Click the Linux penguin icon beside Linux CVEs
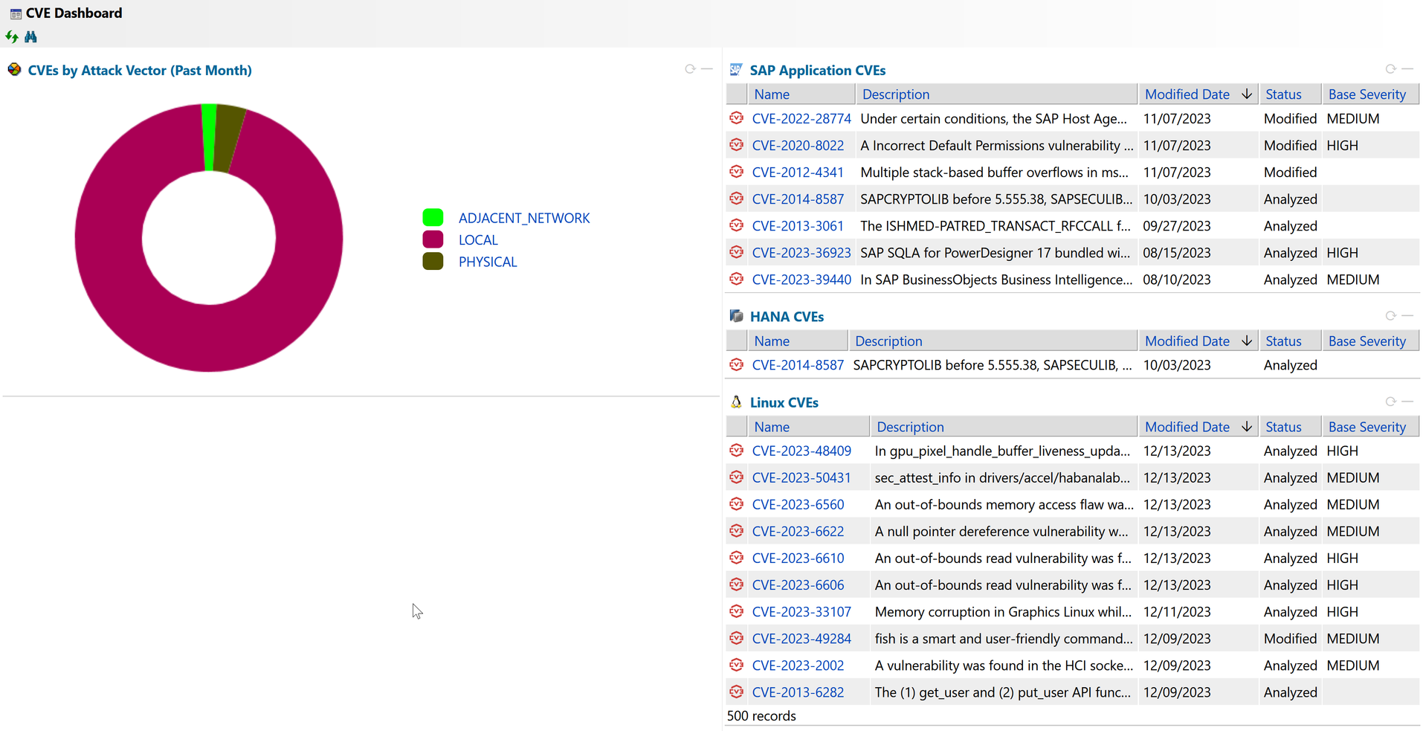The width and height of the screenshot is (1423, 731). pos(736,402)
